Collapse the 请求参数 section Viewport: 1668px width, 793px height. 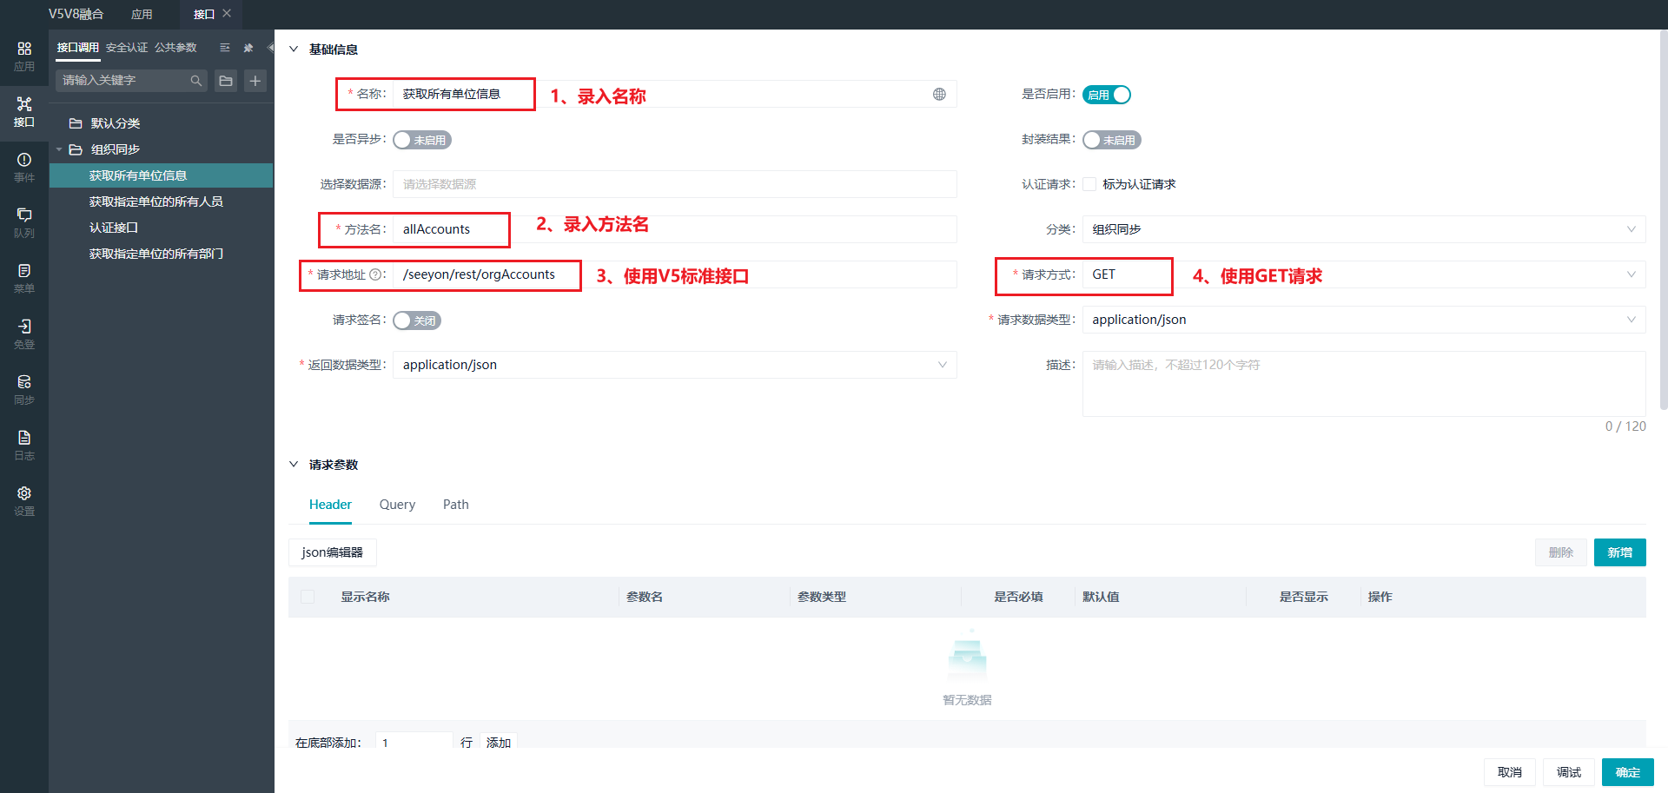[294, 465]
